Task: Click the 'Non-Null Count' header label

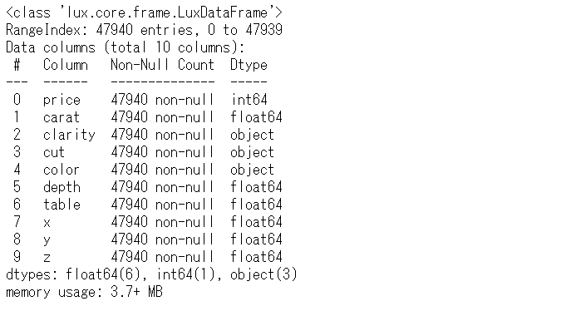Action: 162,65
